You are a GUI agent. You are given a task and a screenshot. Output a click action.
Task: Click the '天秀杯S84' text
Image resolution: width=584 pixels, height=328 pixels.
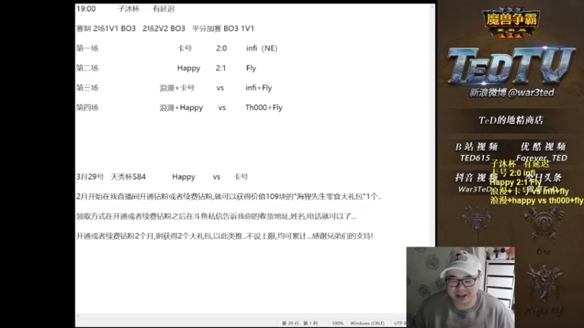tap(128, 176)
